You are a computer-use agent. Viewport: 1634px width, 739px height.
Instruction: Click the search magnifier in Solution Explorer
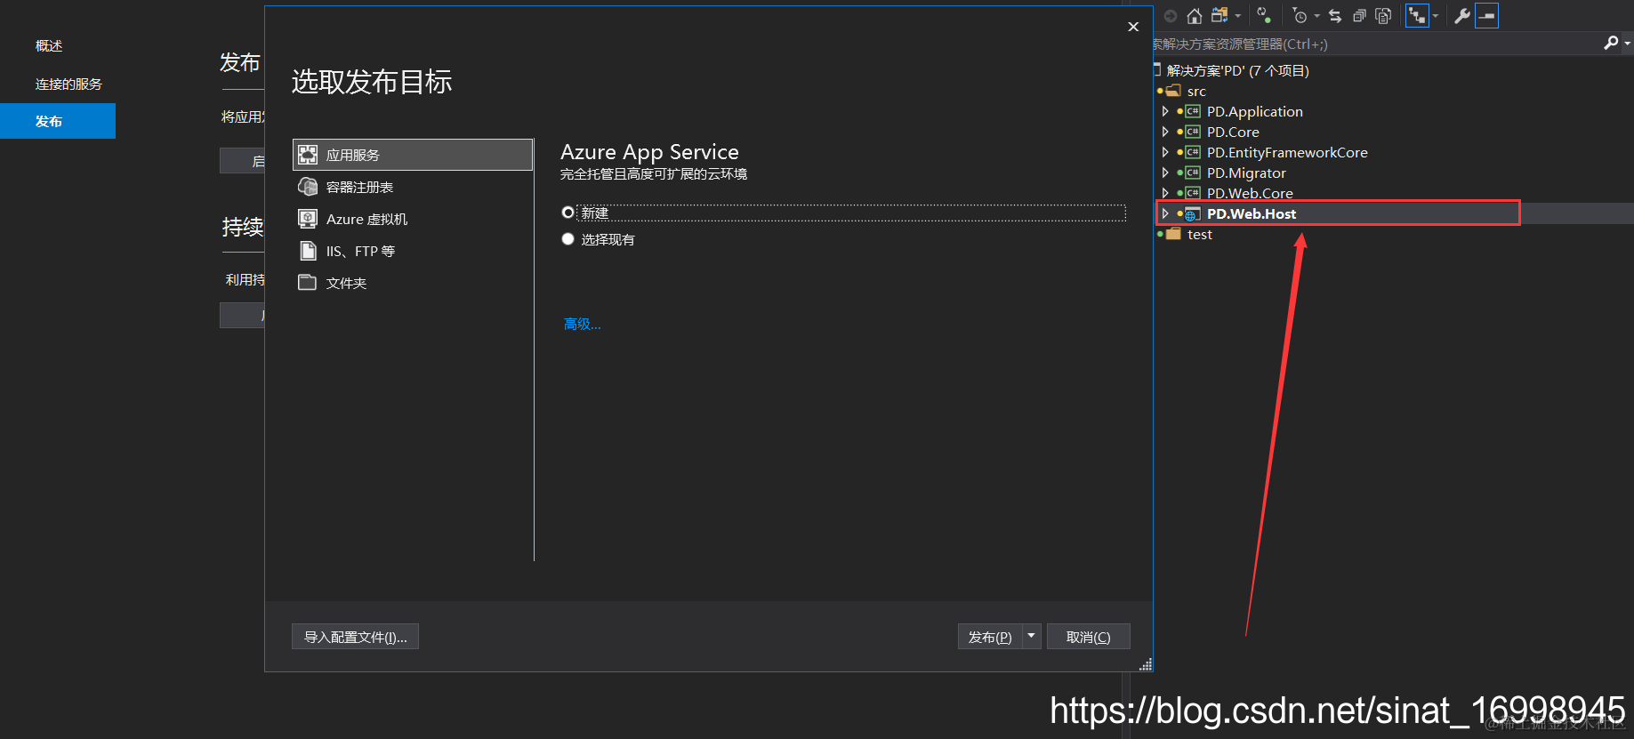pos(1610,43)
